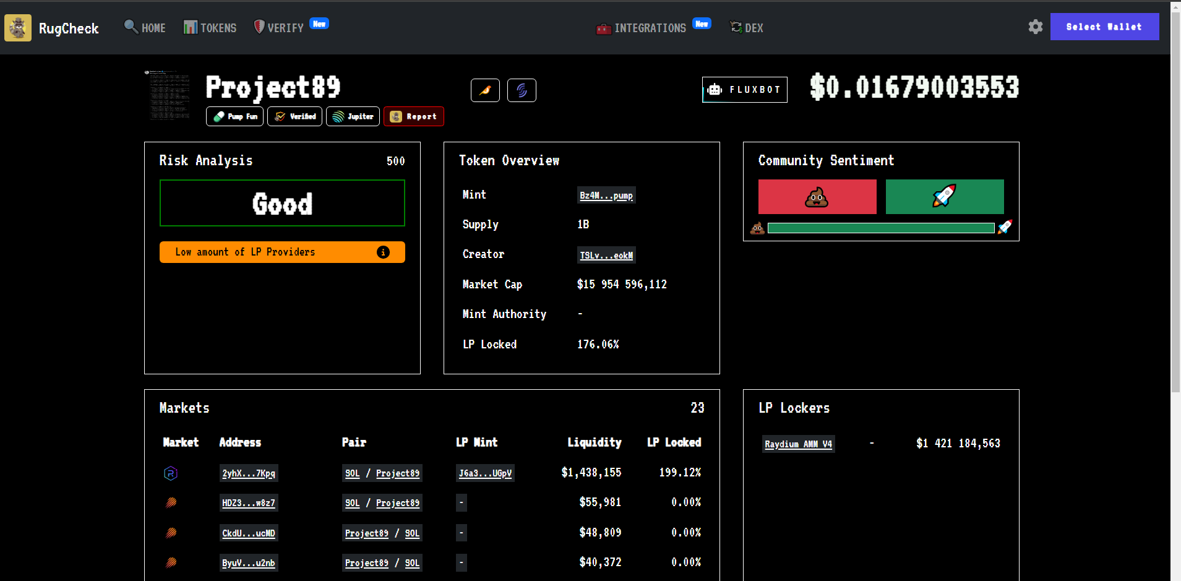Click the LP Locked value 199.12%

pos(680,473)
